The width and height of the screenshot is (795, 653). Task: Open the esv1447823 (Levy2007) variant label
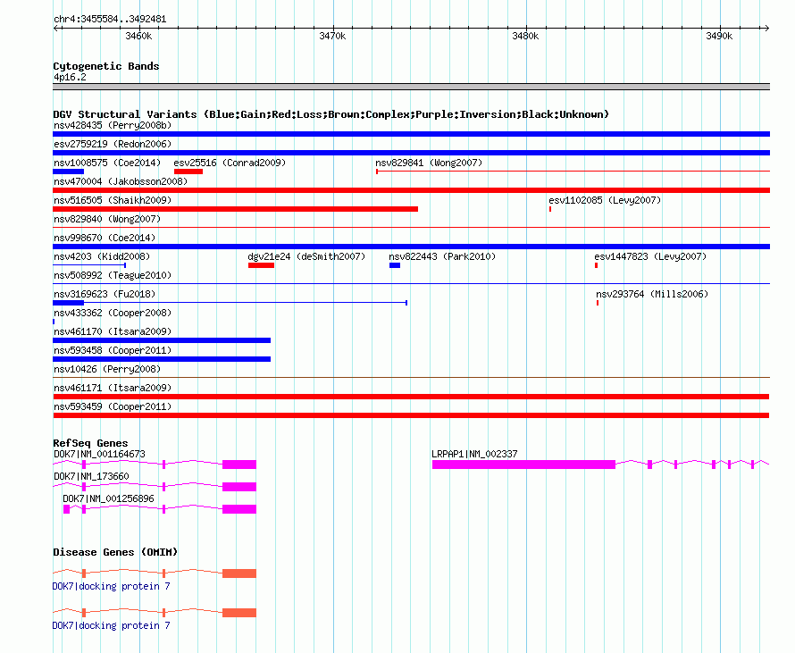pos(650,256)
